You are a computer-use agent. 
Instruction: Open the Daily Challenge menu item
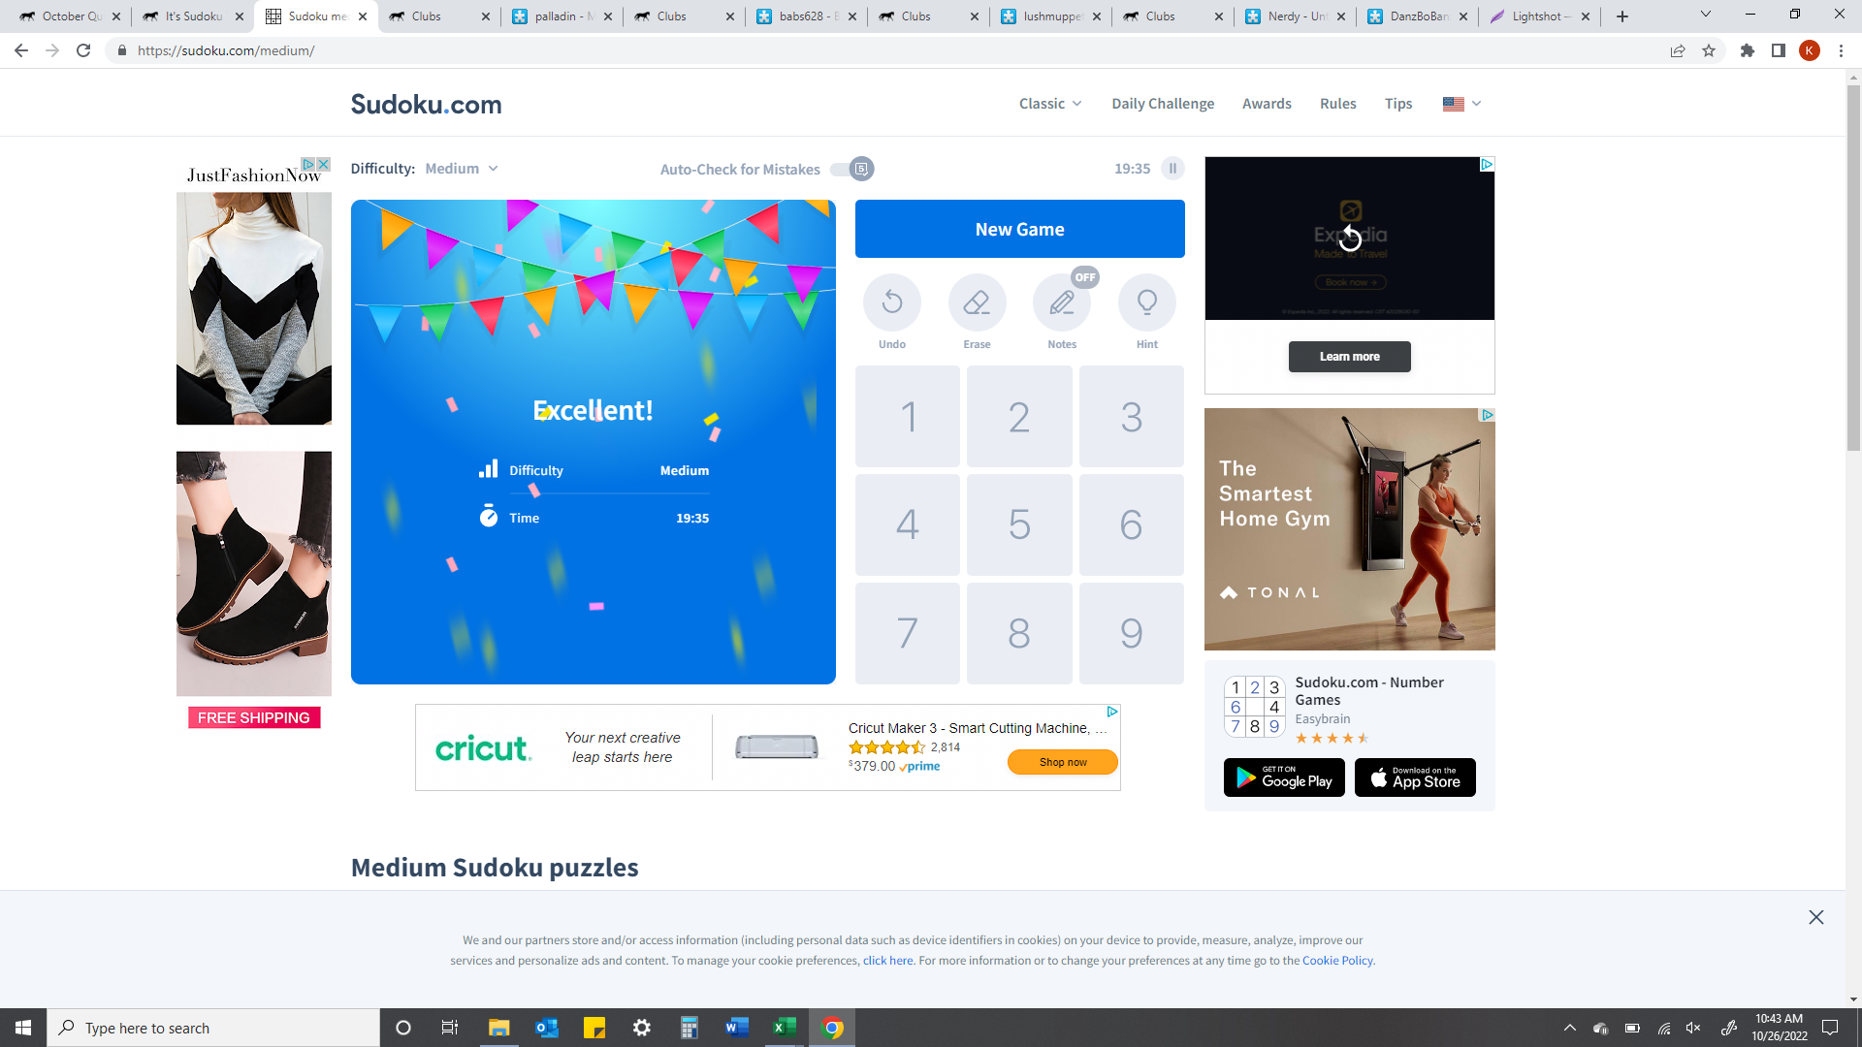(x=1161, y=104)
